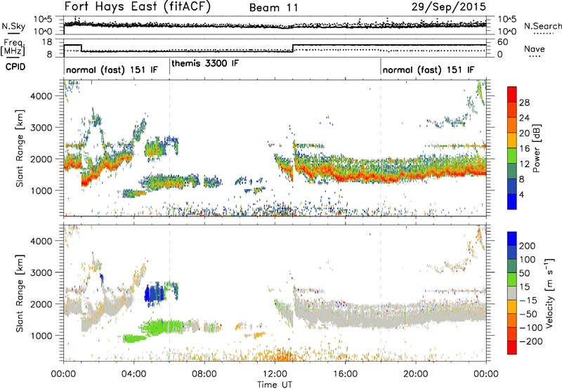Click the blue velocity patch near 05:00
The width and height of the screenshot is (562, 389).
[x=154, y=294]
